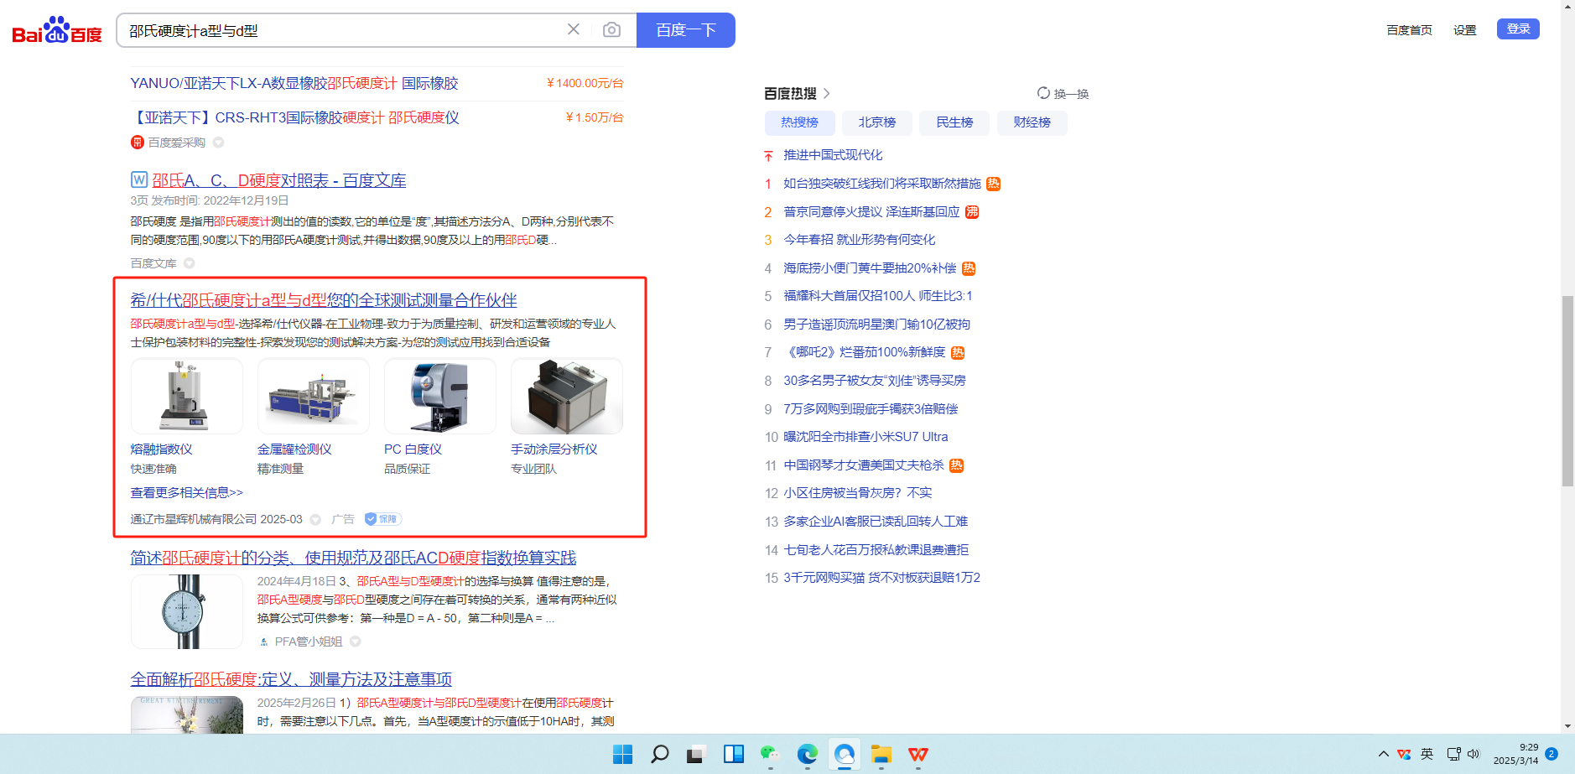Click the 百度一下 search button
This screenshot has width=1575, height=774.
(685, 30)
